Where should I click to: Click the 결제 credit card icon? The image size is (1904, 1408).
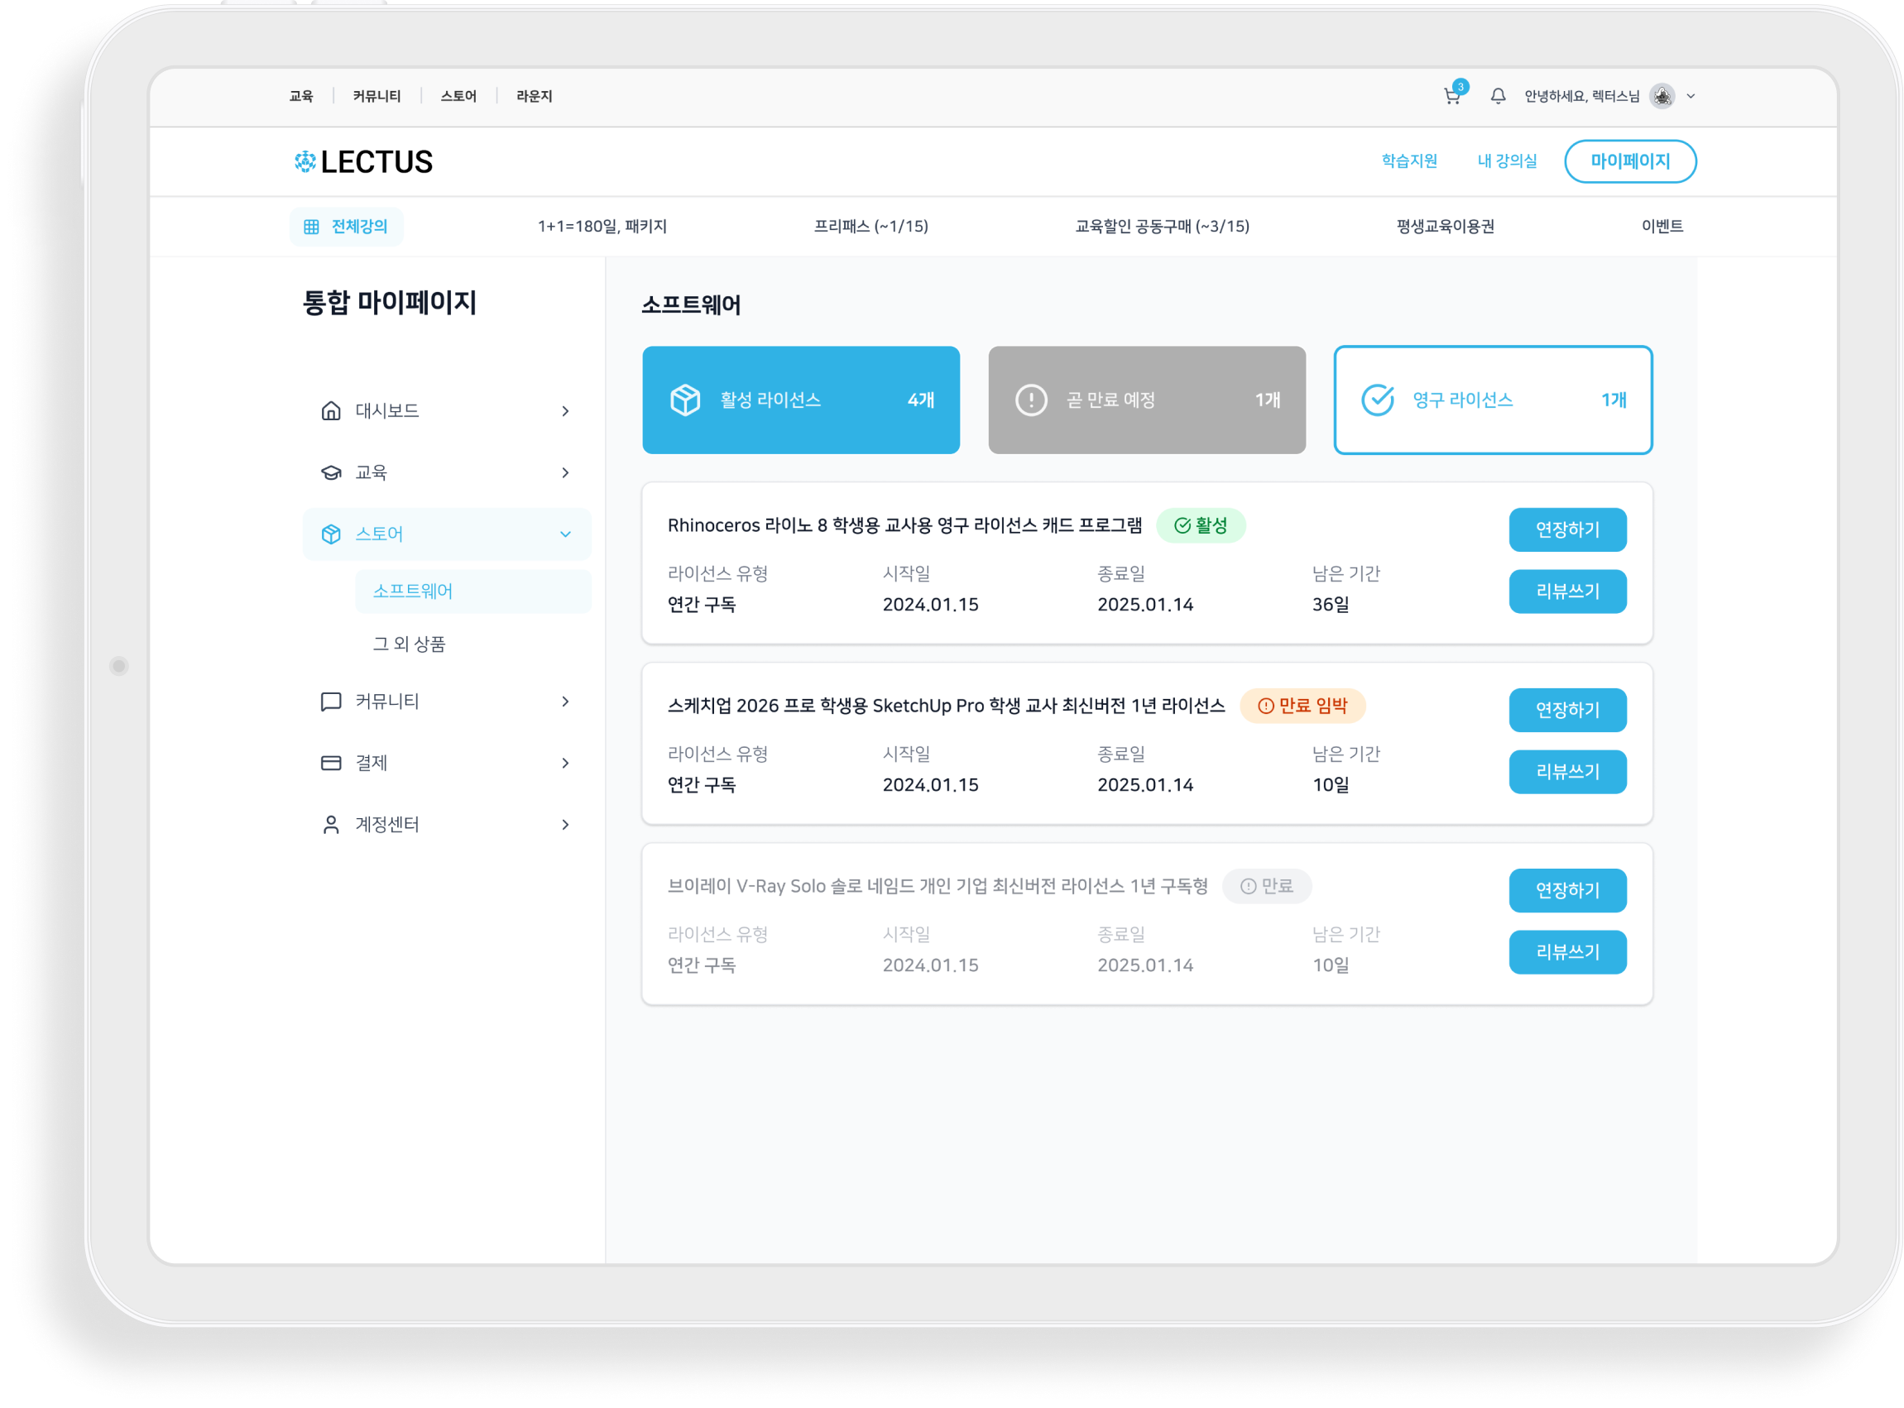pyautogui.click(x=331, y=763)
